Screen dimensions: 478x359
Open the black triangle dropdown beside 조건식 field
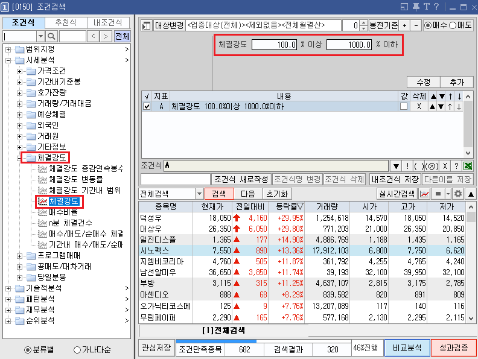pos(396,166)
